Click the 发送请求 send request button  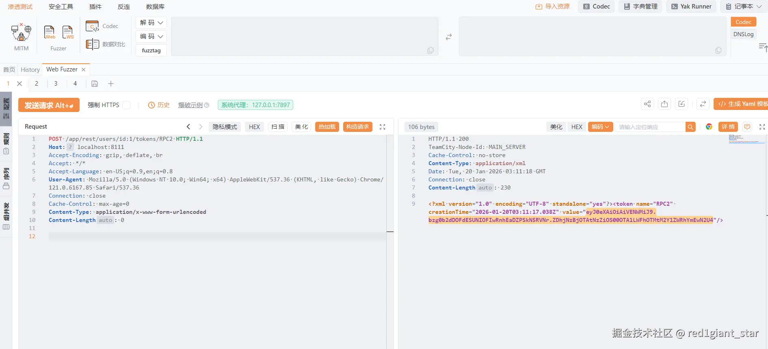pyautogui.click(x=49, y=106)
